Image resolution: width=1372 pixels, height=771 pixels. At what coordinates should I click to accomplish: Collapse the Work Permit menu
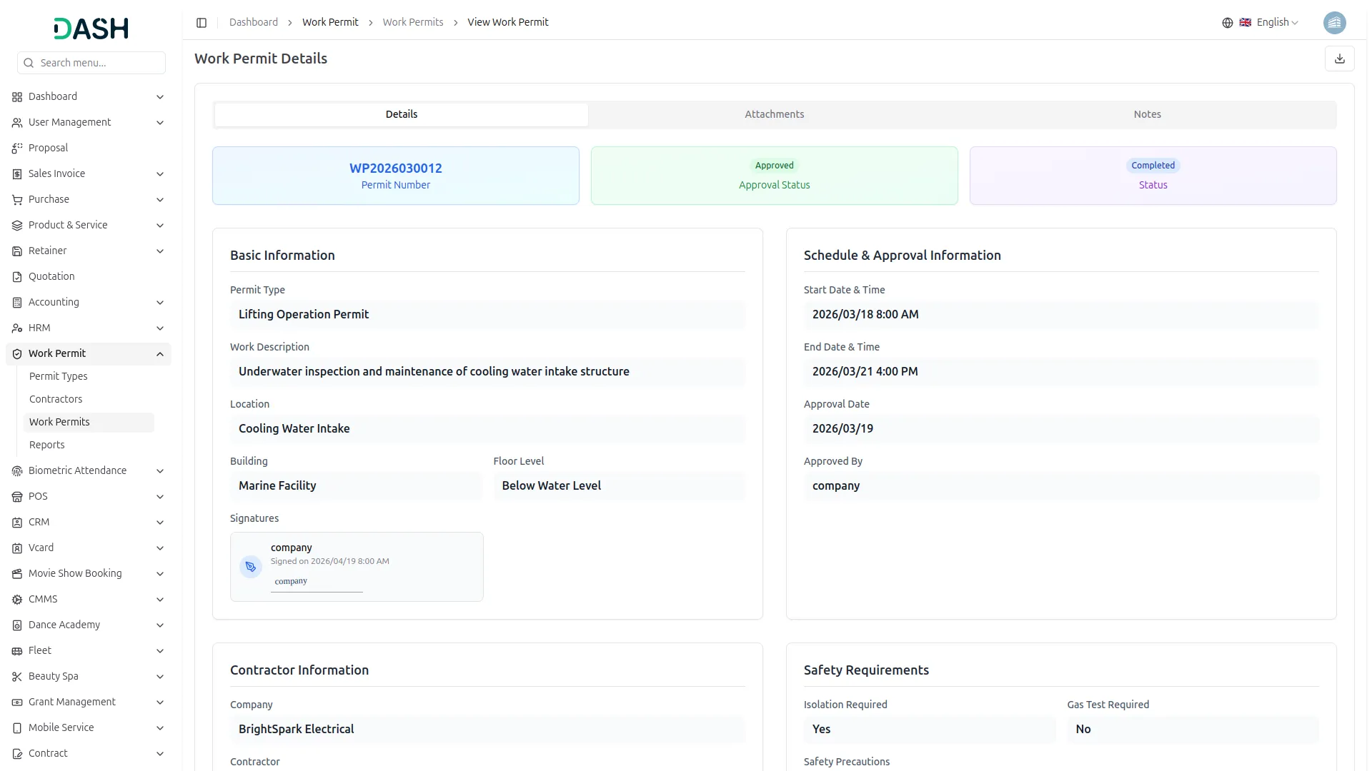click(x=160, y=354)
